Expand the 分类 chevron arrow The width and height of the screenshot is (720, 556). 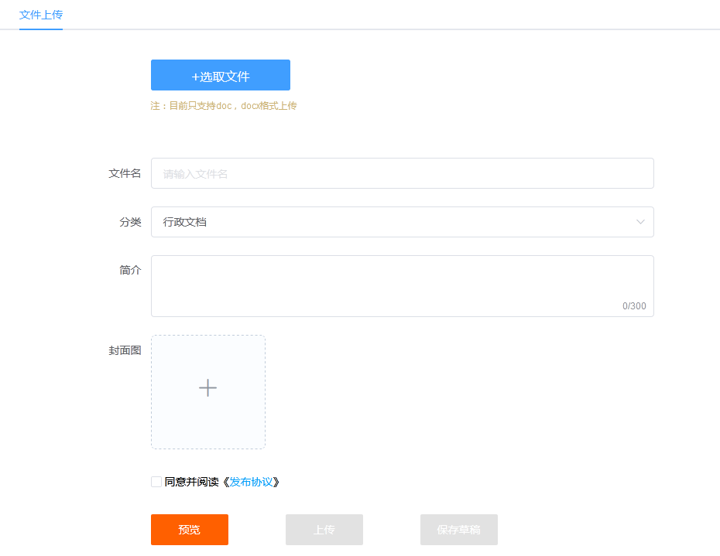click(640, 222)
